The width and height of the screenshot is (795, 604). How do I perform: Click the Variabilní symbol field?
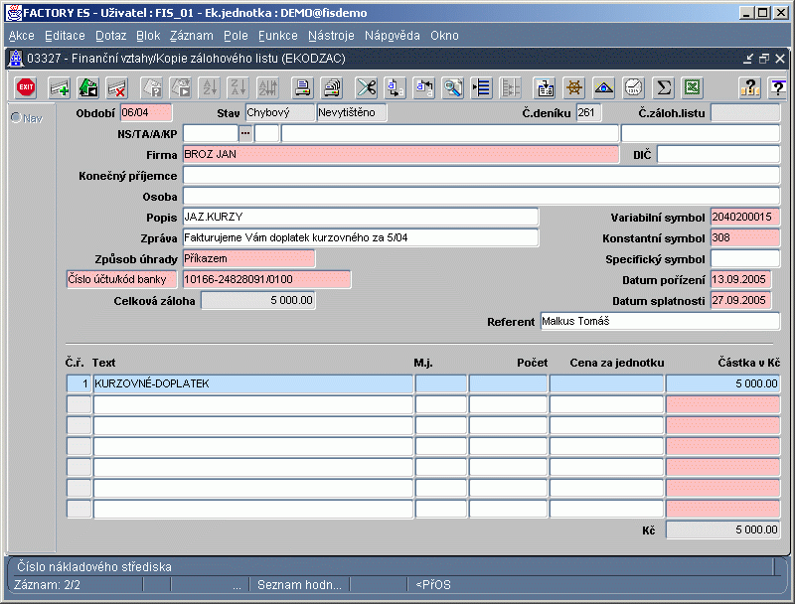coord(744,217)
